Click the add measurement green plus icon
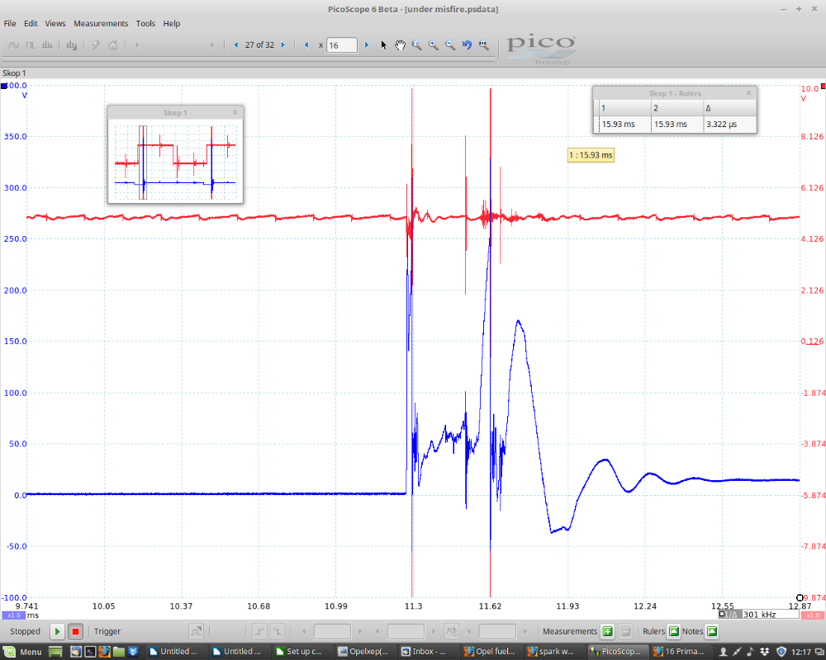This screenshot has height=660, width=826. 607,631
